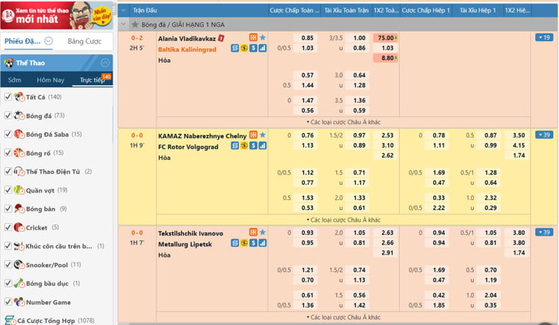Favorite the Alania Vladikavkaz match star

click(263, 38)
